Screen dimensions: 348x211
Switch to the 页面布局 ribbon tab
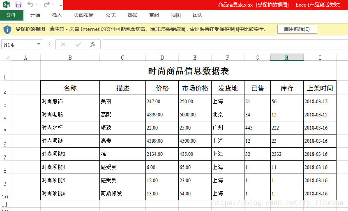click(84, 15)
